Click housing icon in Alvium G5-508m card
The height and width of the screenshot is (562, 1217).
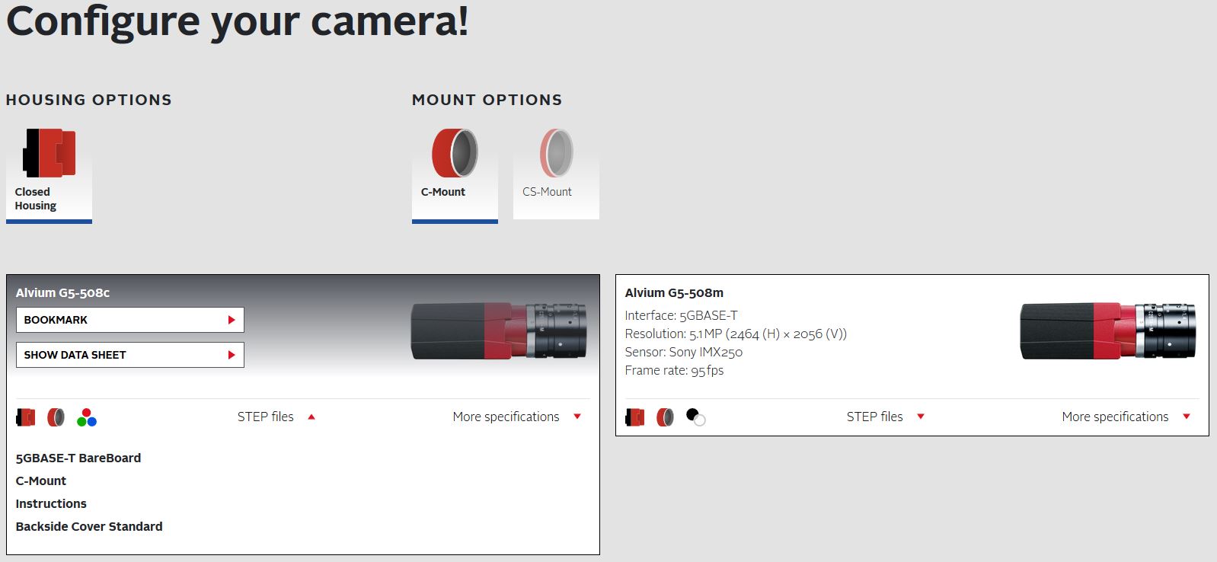coord(635,417)
